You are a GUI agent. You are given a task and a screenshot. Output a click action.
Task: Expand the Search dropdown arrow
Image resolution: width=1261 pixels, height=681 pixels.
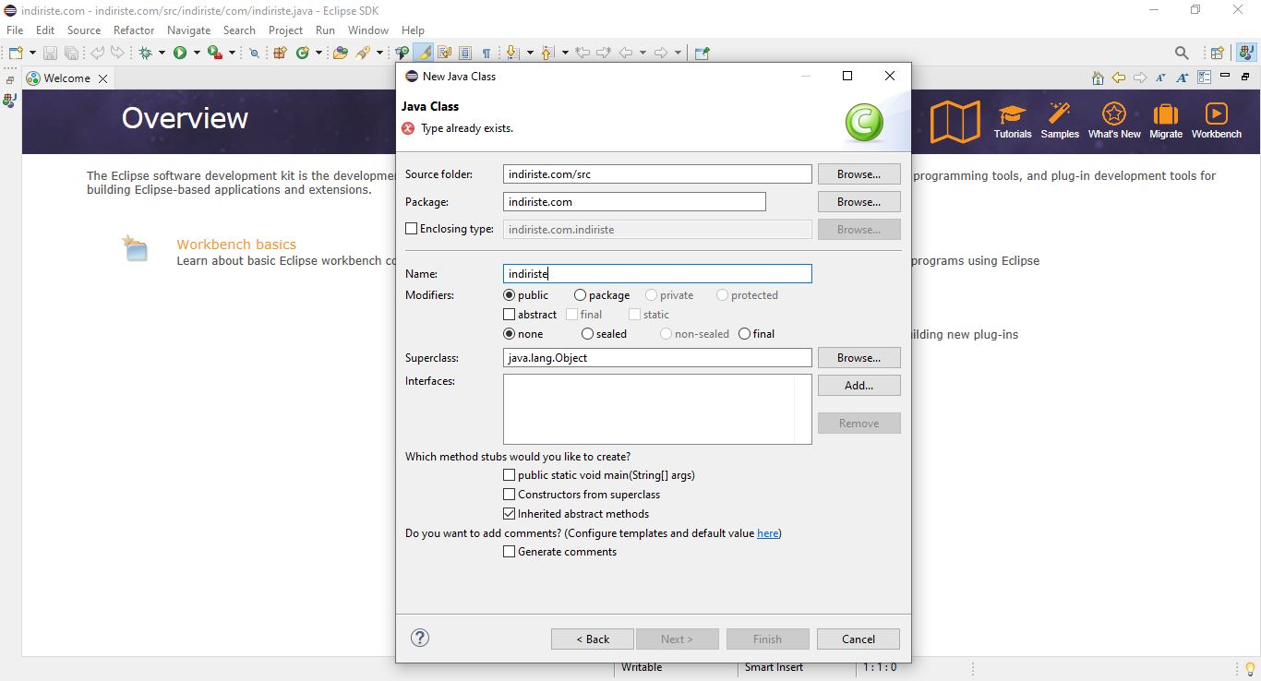pyautogui.click(x=379, y=53)
